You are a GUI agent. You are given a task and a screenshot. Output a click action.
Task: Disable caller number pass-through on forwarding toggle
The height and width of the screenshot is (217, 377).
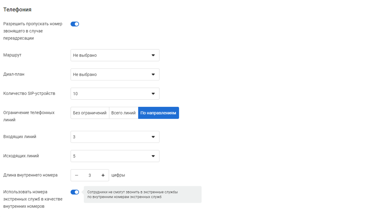tap(75, 24)
